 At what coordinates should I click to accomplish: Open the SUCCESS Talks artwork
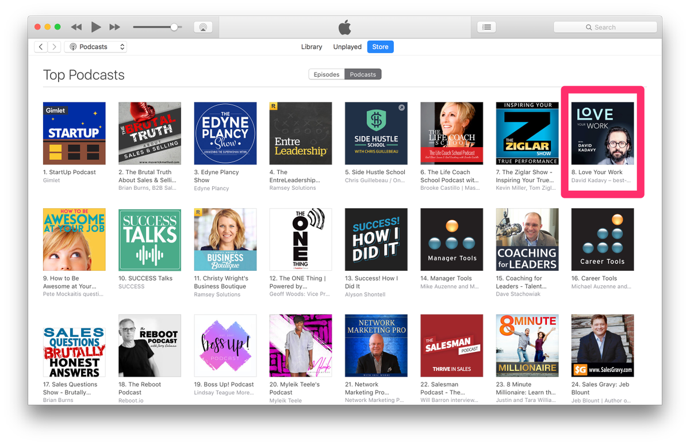point(149,239)
